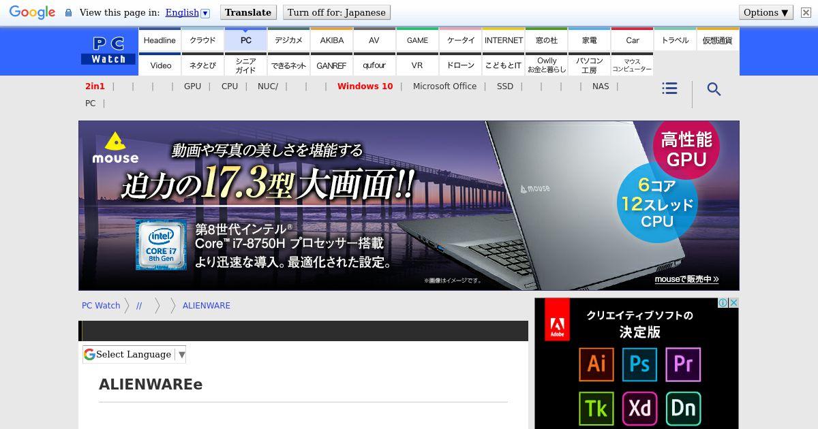Open the INTERNET tab

tap(503, 40)
